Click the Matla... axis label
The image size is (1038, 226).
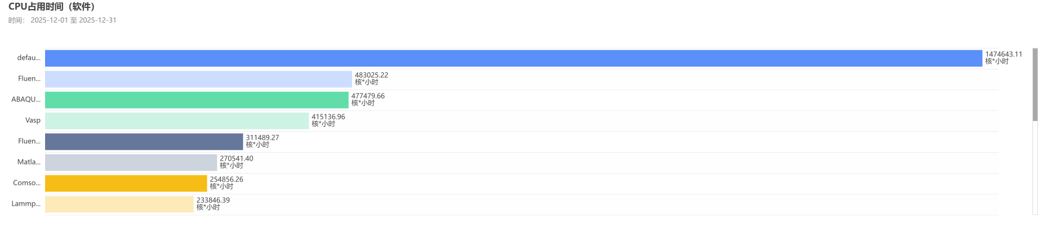click(29, 162)
